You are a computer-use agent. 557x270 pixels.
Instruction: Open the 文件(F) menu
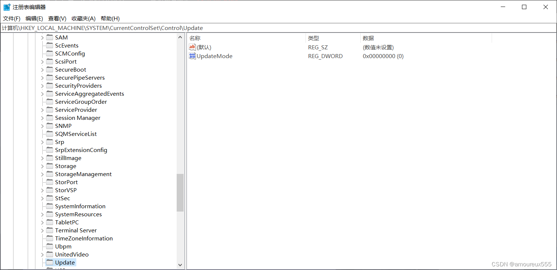[12, 19]
